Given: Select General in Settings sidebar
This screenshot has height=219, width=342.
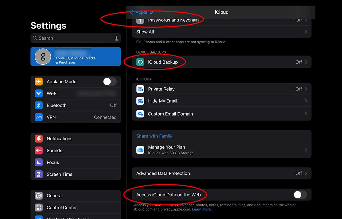Looking at the screenshot, I should click(55, 196).
